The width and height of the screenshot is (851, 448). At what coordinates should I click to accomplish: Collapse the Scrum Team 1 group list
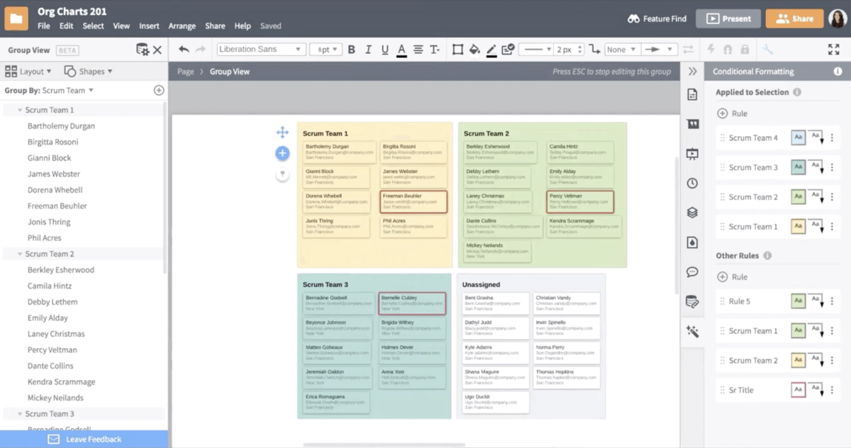click(18, 110)
